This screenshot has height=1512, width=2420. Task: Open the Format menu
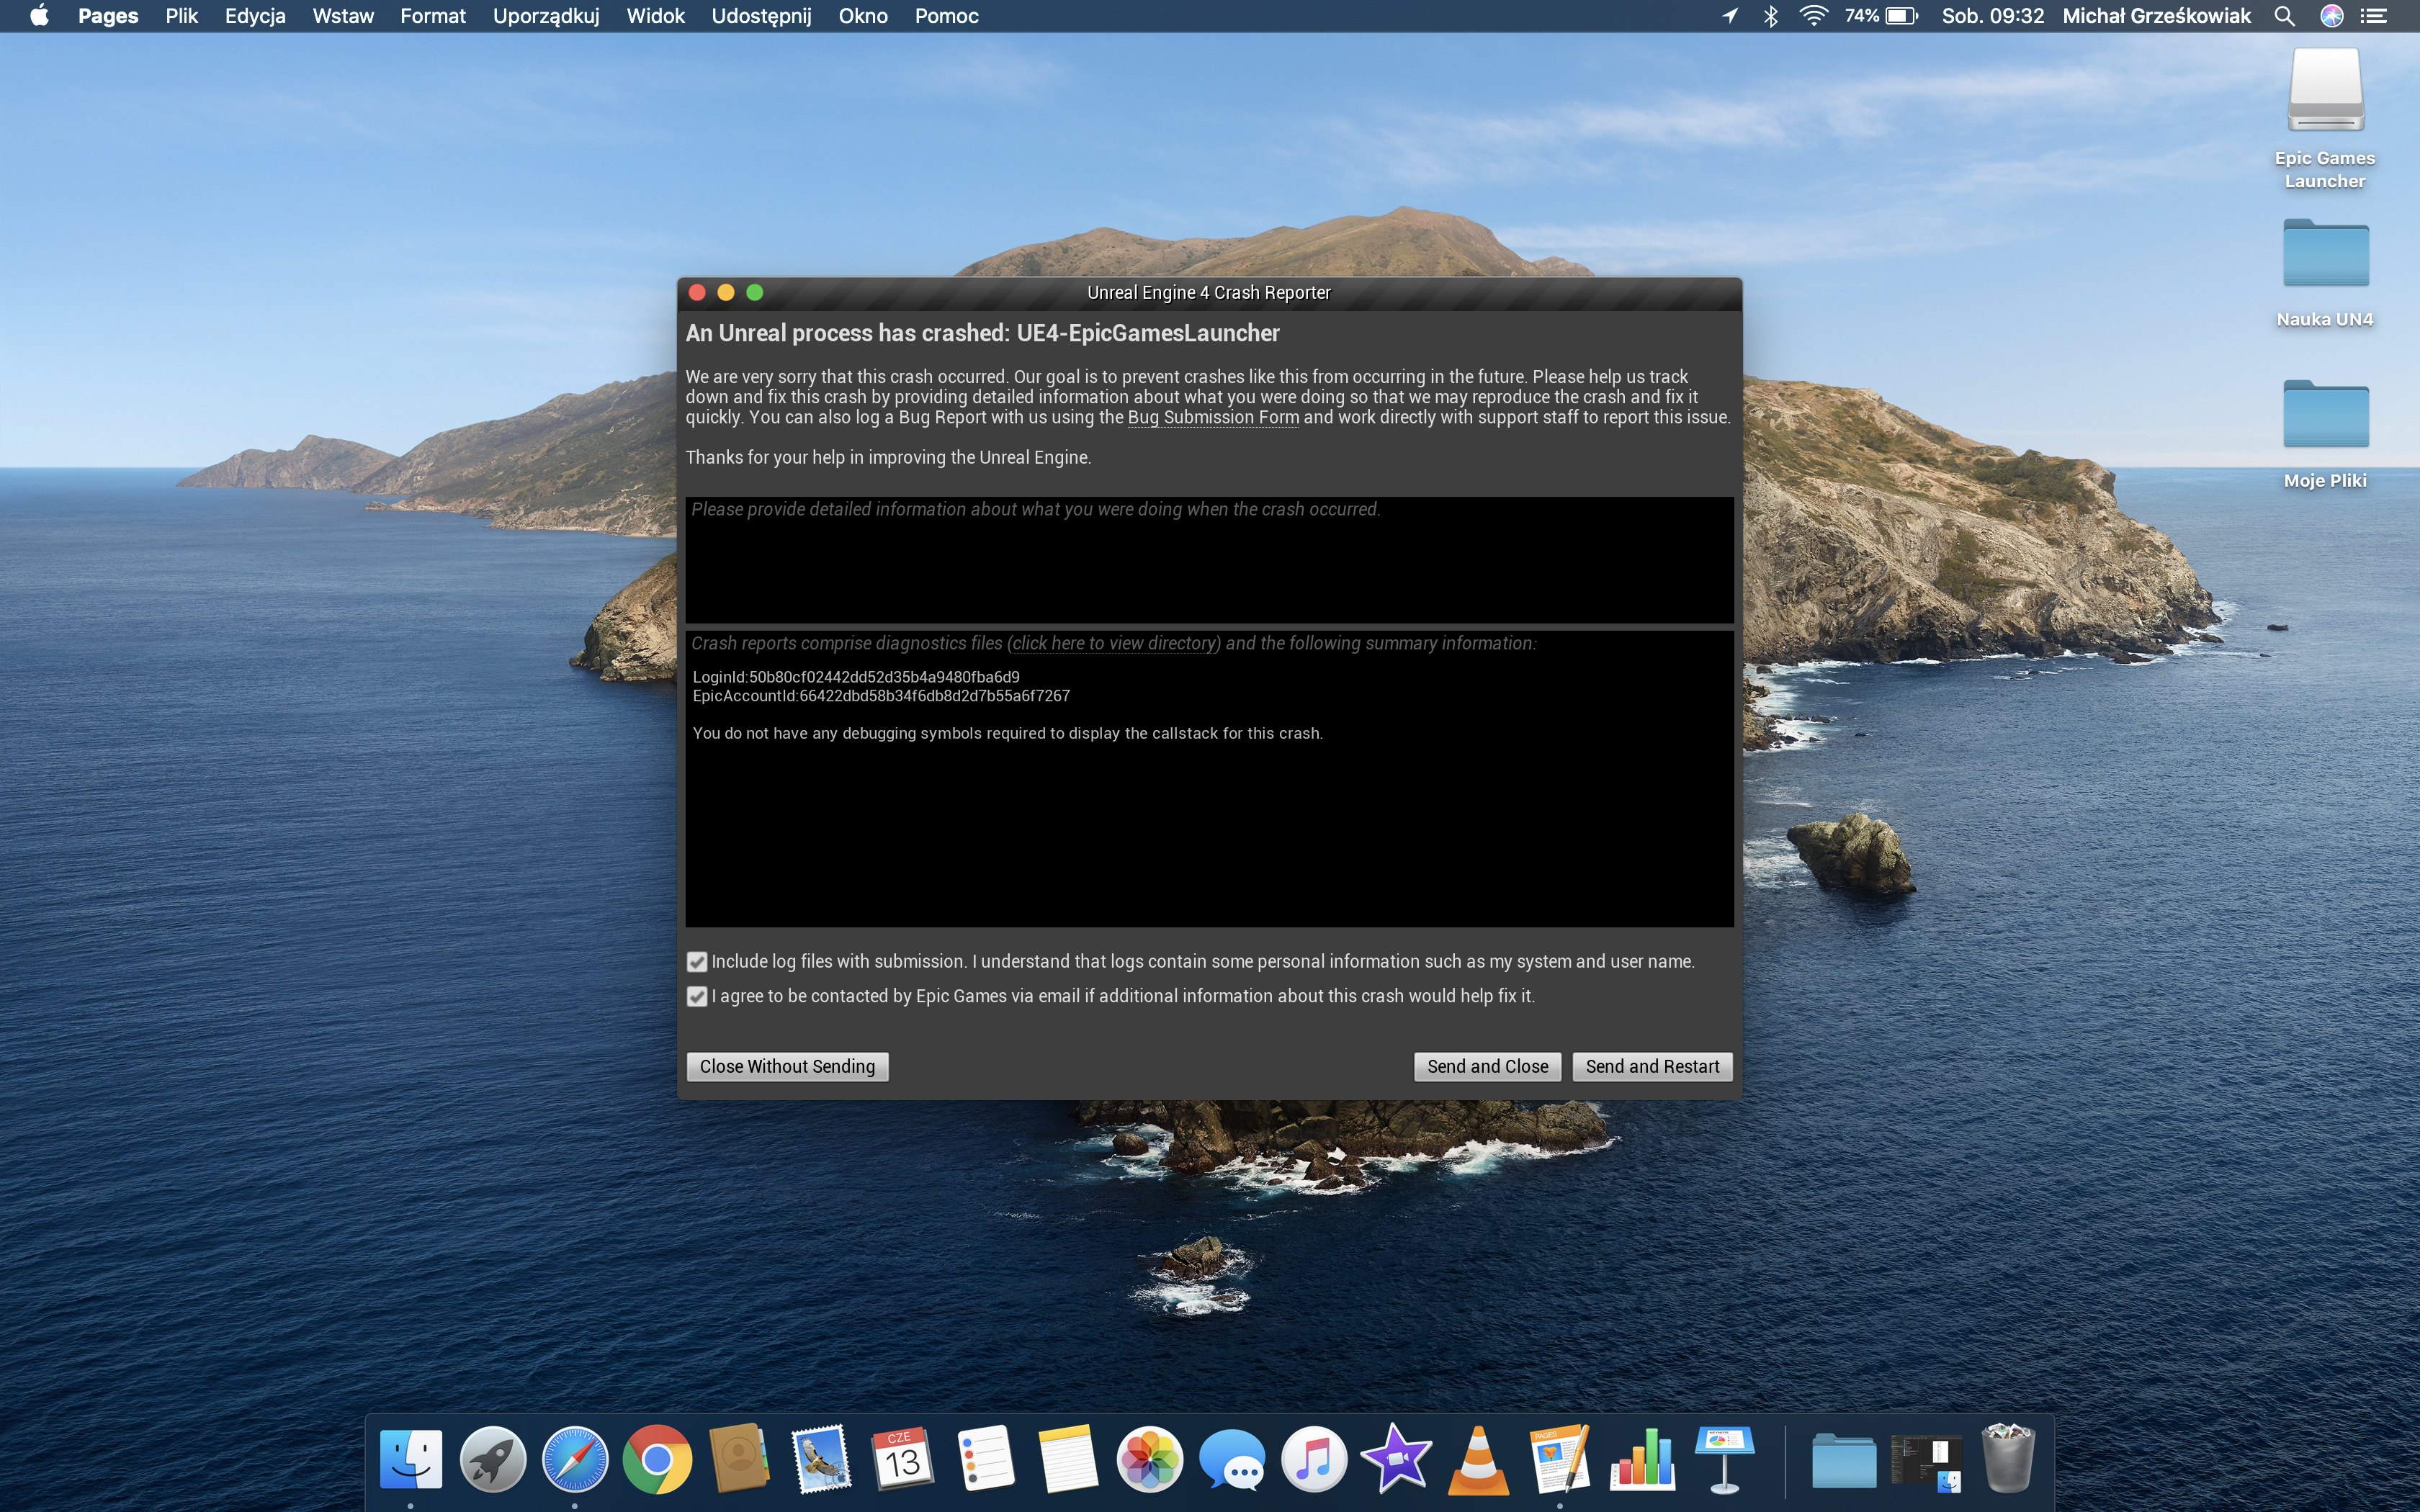click(432, 16)
